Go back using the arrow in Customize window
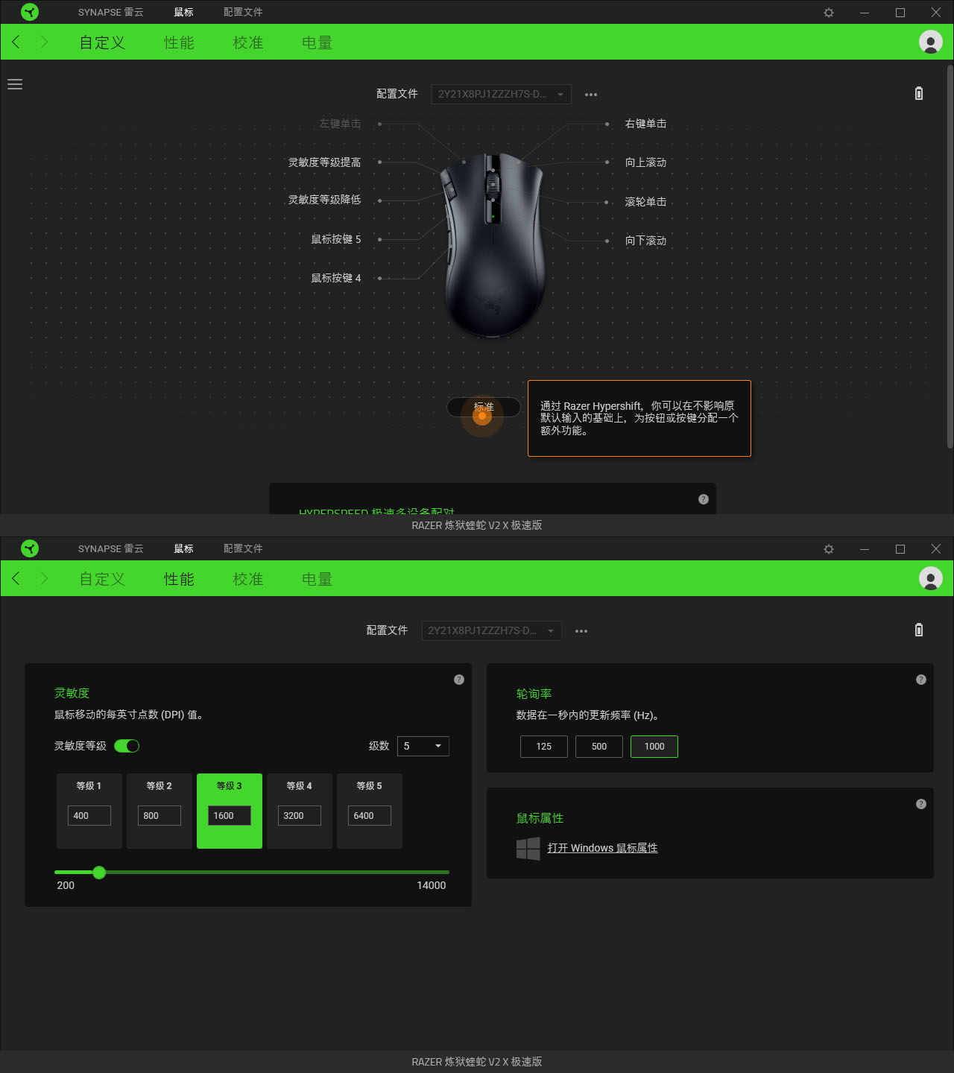This screenshot has height=1073, width=954. click(x=16, y=42)
